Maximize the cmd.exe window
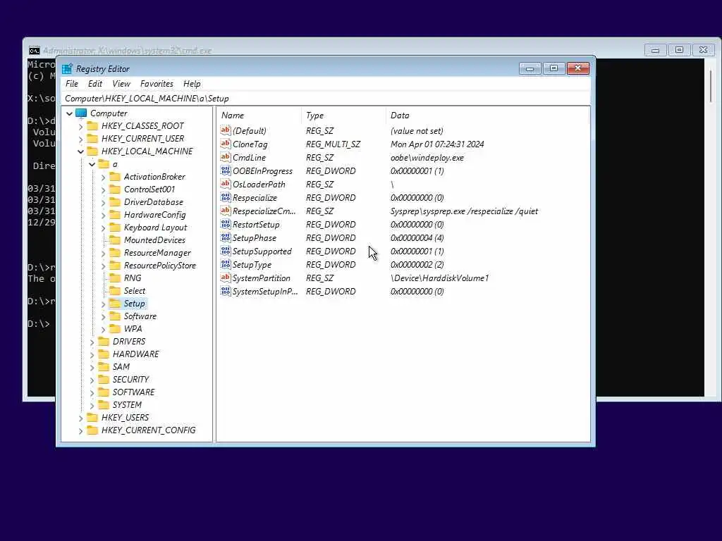 pyautogui.click(x=679, y=50)
